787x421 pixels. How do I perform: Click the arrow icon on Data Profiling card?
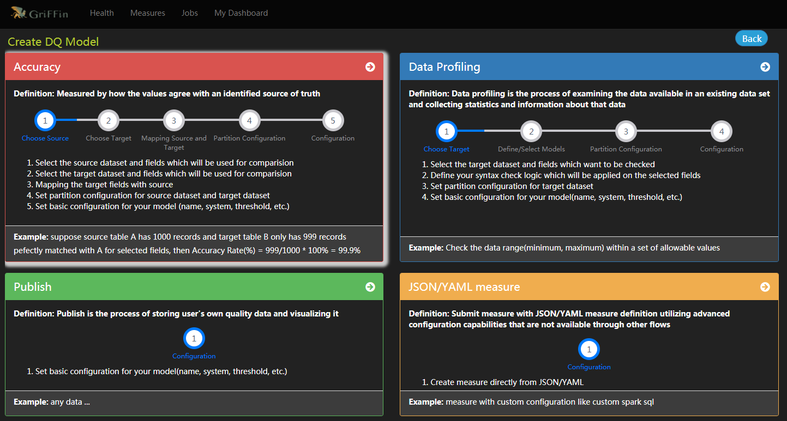[765, 66]
